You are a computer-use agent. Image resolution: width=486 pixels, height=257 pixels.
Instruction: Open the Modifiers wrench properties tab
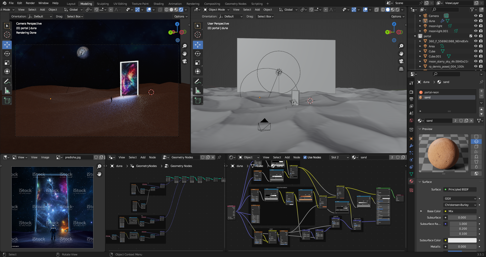click(411, 146)
